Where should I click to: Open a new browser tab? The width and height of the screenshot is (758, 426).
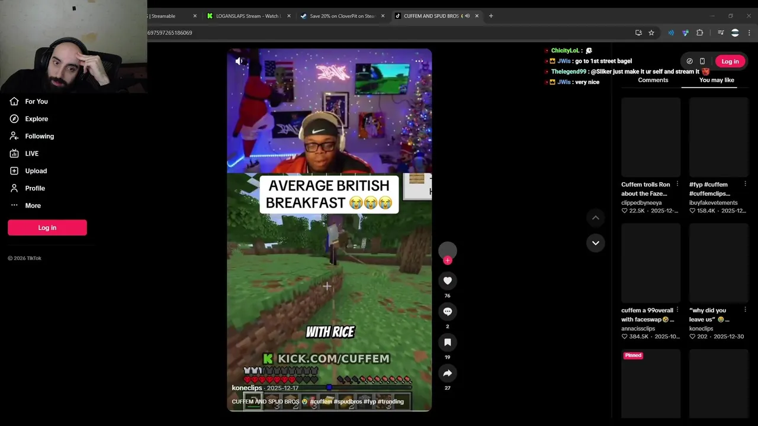[491, 16]
